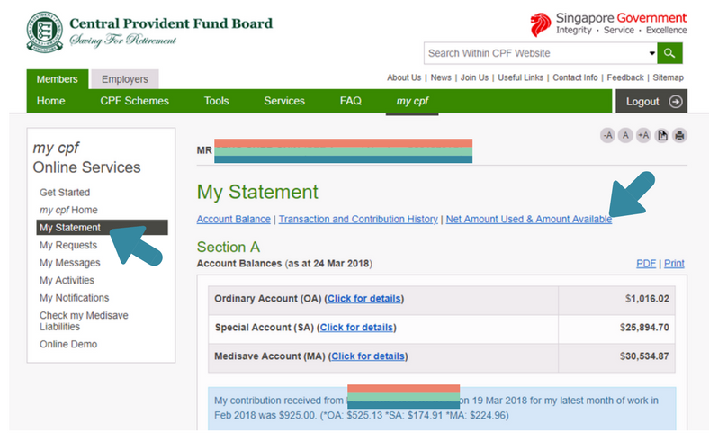Select My Statement in the sidebar
Screen dimensions: 709x433
(102, 228)
